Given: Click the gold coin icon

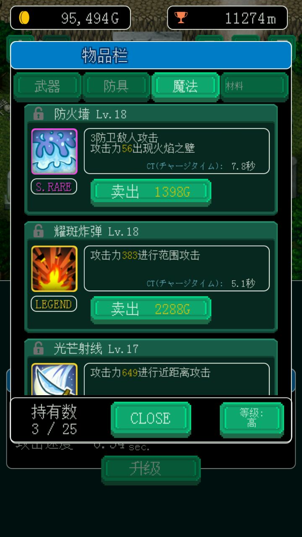Looking at the screenshot, I should click(x=24, y=18).
